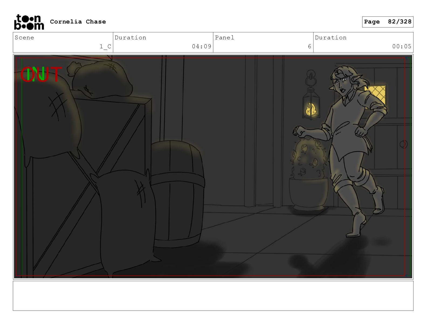Select the 'Cornelia Chase' project title
427x330 pixels.
coord(78,22)
